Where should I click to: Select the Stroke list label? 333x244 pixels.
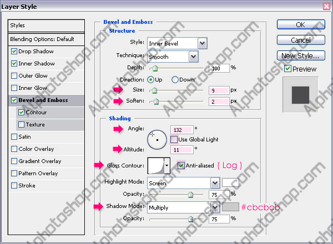click(27, 186)
